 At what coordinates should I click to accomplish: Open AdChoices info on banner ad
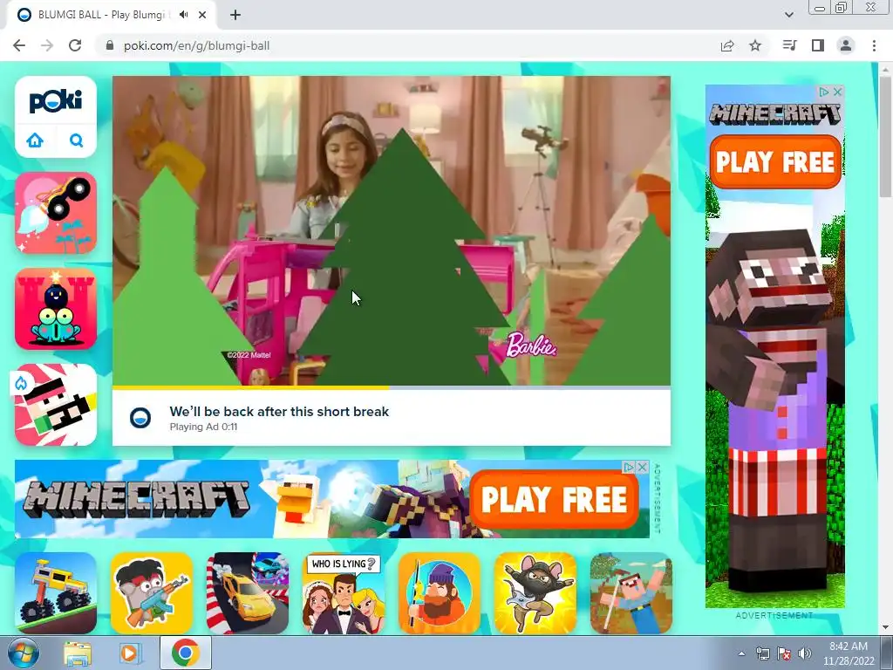(x=630, y=467)
